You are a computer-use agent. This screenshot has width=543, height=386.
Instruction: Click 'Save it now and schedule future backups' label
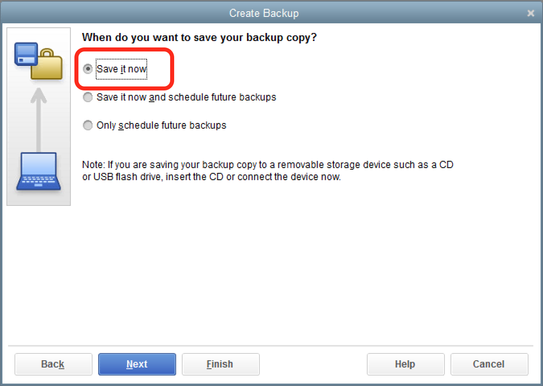186,97
